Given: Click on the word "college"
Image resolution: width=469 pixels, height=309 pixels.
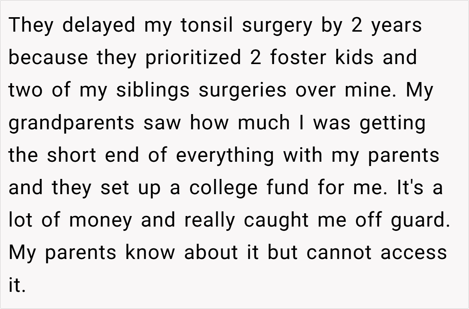Looking at the screenshot, I should tap(224, 188).
